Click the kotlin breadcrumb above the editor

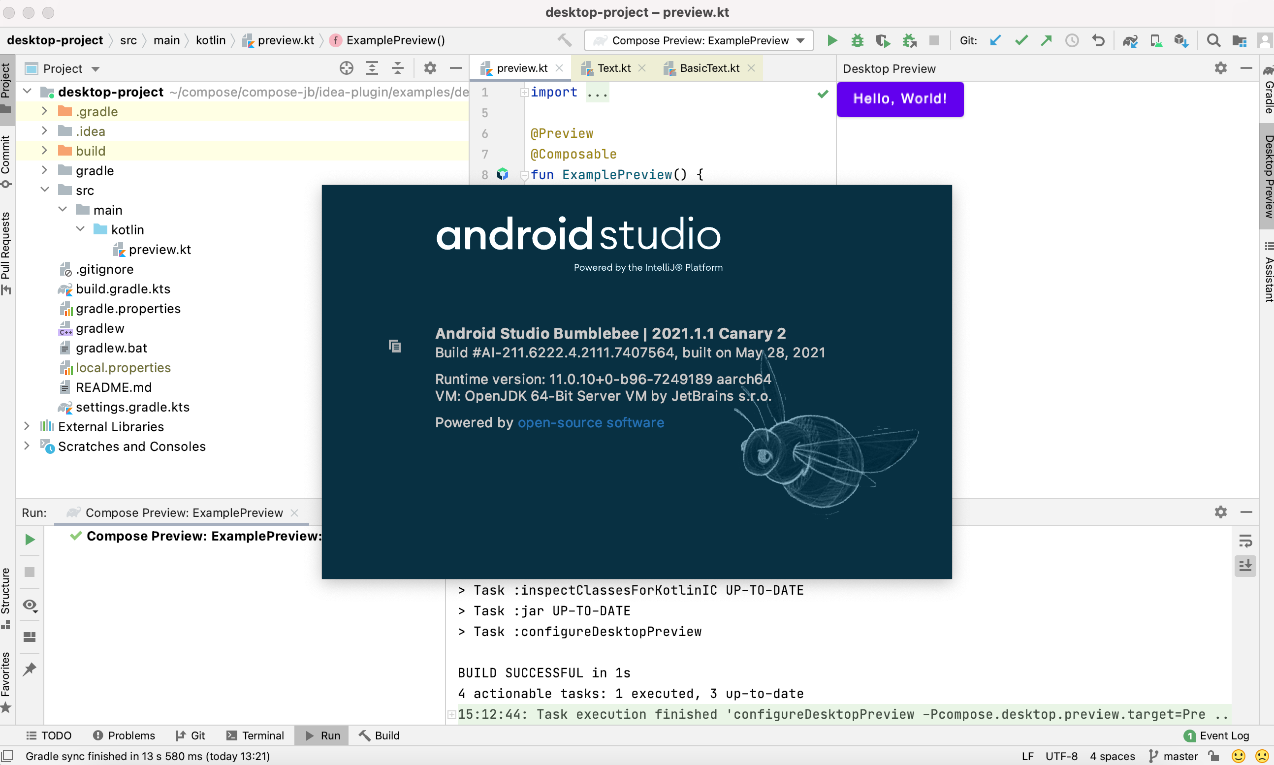click(x=210, y=40)
